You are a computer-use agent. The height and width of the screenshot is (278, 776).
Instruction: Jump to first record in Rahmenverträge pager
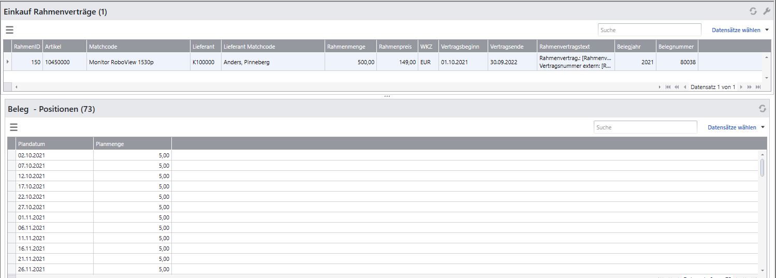click(x=668, y=87)
